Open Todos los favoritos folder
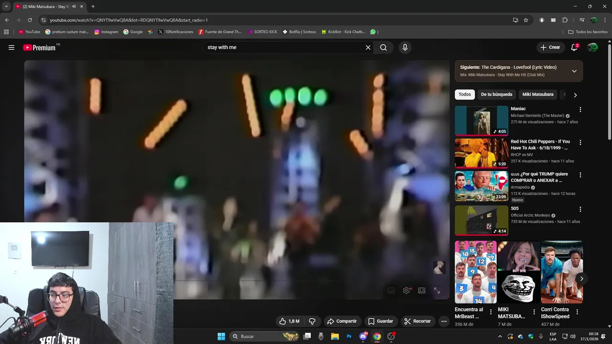The height and width of the screenshot is (344, 612). click(588, 32)
